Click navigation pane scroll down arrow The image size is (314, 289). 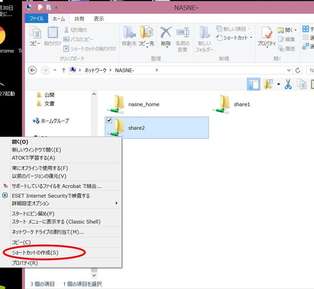[x=94, y=276]
